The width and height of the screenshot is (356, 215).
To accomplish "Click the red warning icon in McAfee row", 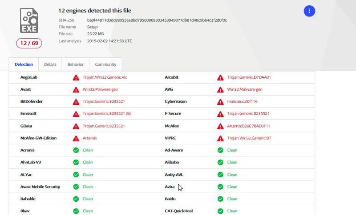I will (x=220, y=126).
